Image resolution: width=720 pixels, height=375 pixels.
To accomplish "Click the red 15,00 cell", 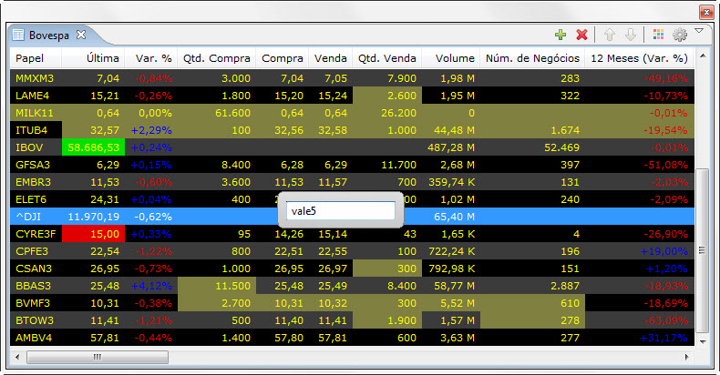I will point(93,234).
